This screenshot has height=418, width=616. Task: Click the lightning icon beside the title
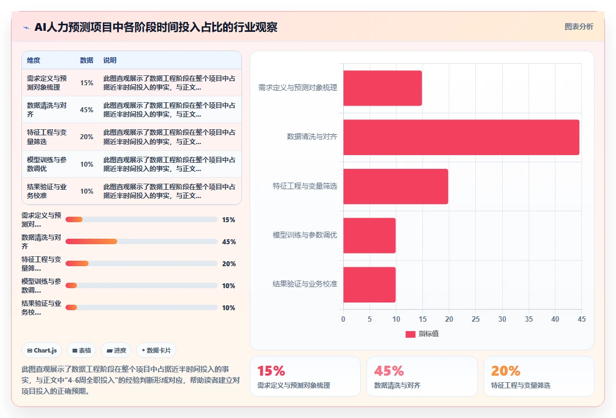(26, 28)
